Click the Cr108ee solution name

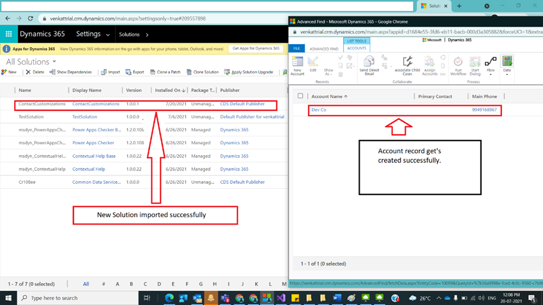[x=27, y=182]
